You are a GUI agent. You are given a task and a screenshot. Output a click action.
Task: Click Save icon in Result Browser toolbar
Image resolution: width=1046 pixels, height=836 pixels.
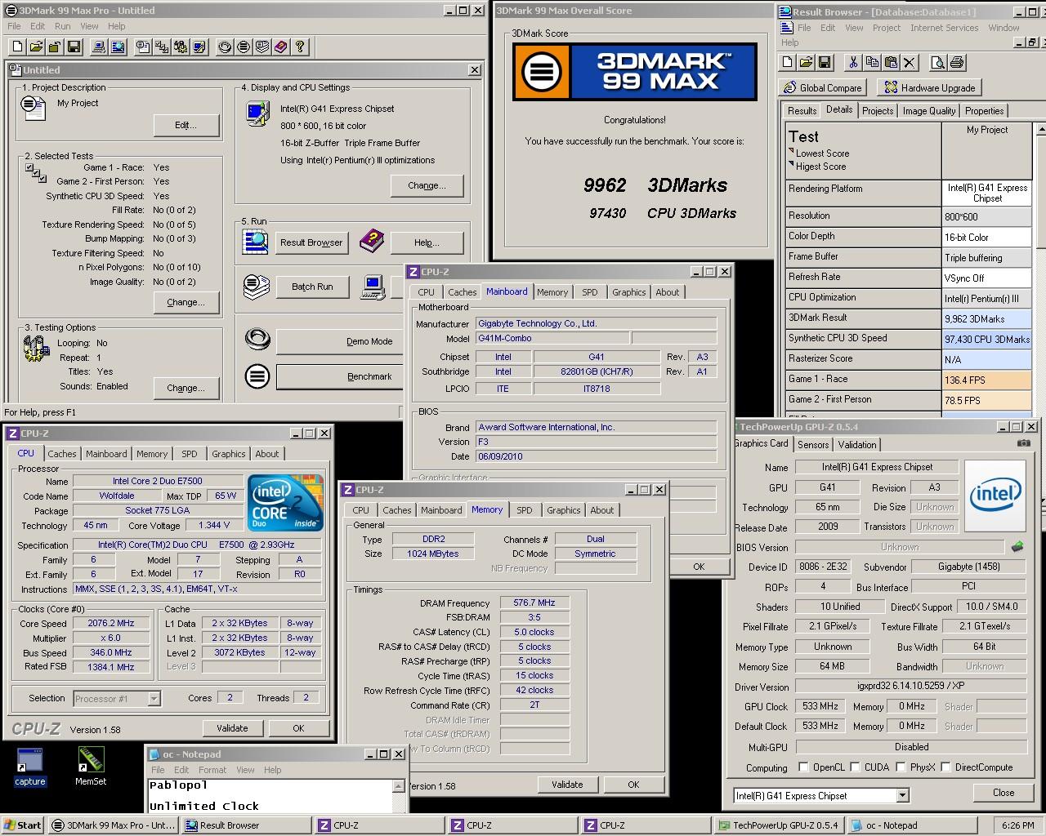point(825,62)
